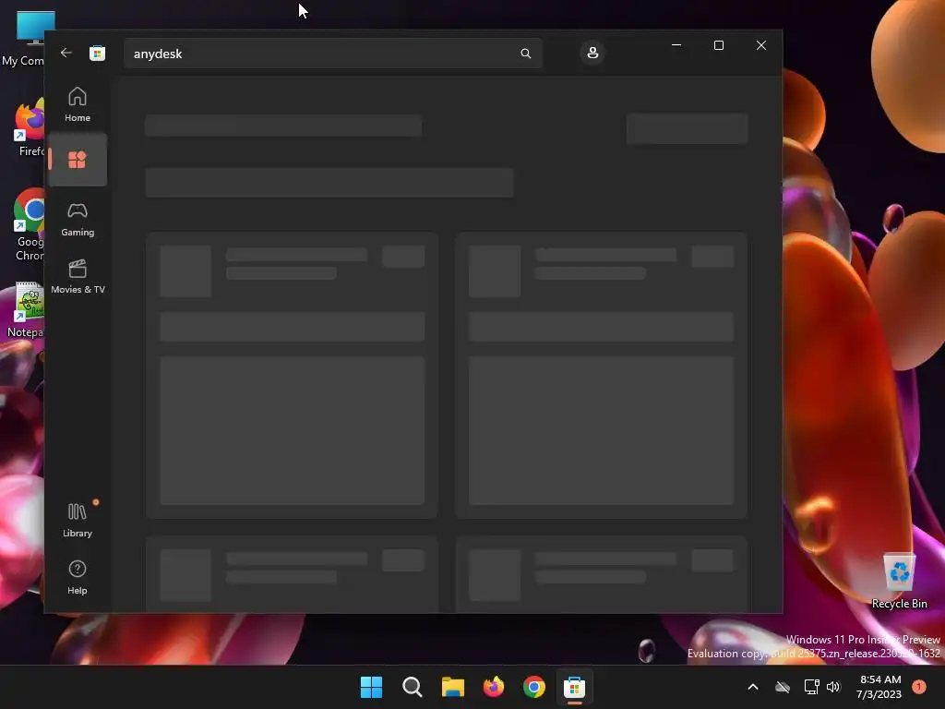This screenshot has width=945, height=709.
Task: Click the OneDrive cloud tray icon
Action: 783,687
